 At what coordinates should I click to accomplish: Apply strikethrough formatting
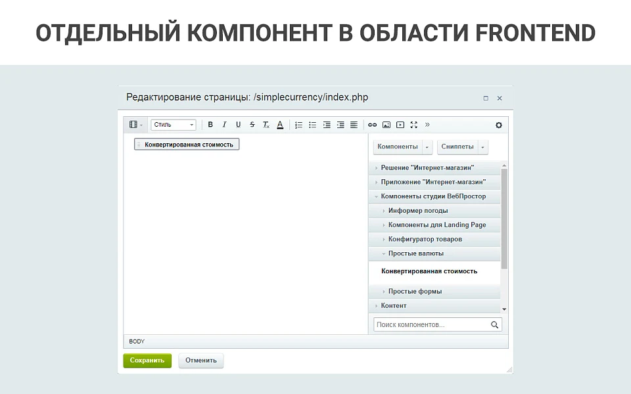point(252,125)
